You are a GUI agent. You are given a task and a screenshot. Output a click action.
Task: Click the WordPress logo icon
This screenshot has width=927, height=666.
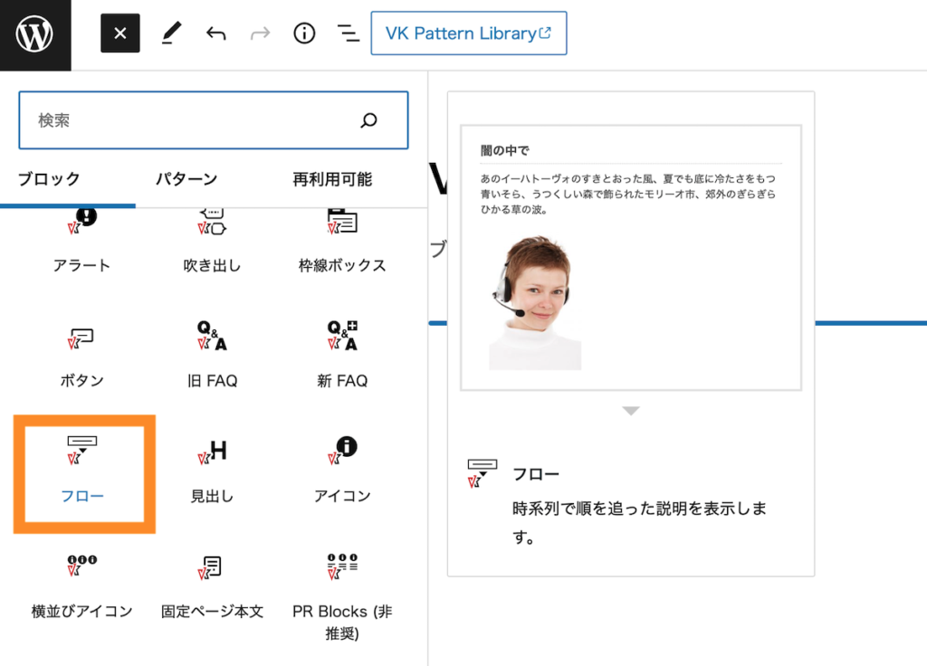coord(35,34)
